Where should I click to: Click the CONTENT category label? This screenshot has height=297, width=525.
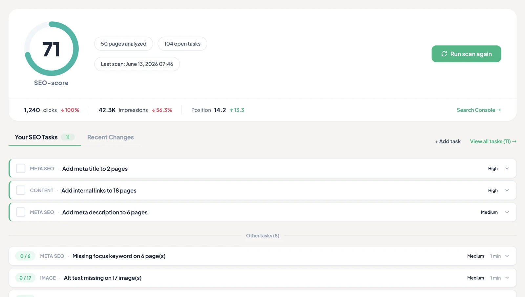click(x=42, y=190)
